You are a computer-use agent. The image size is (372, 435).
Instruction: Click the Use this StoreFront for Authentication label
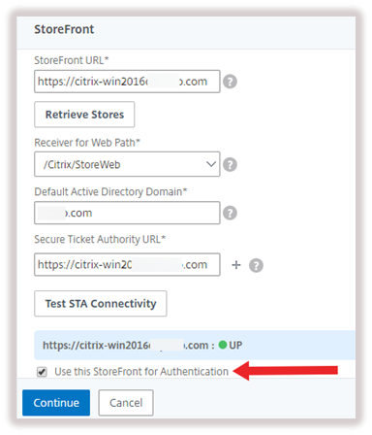click(141, 372)
